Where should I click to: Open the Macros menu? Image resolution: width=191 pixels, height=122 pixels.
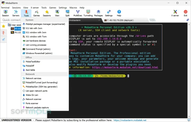73,8
